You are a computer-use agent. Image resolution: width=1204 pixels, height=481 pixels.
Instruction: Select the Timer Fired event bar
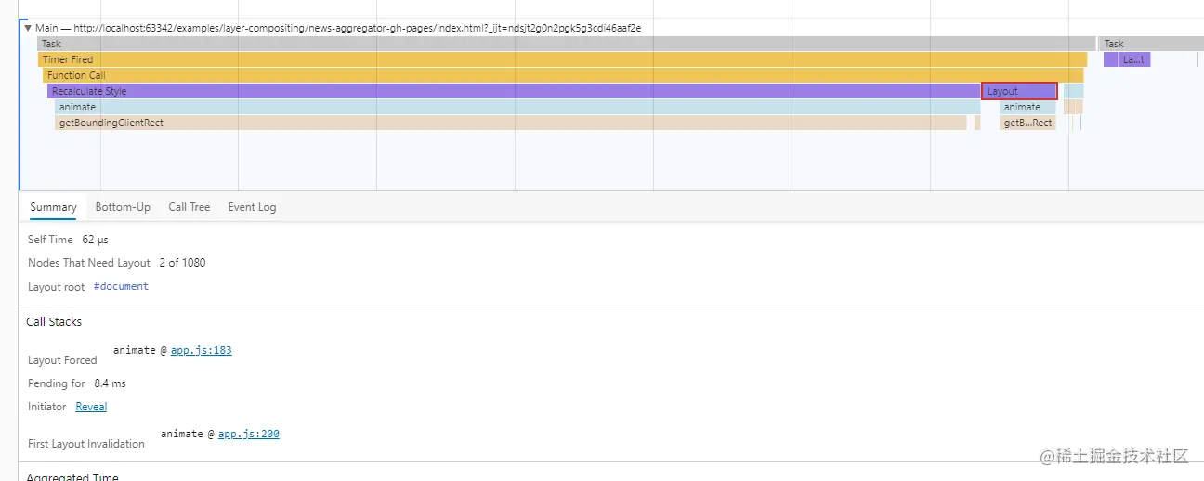click(x=562, y=59)
